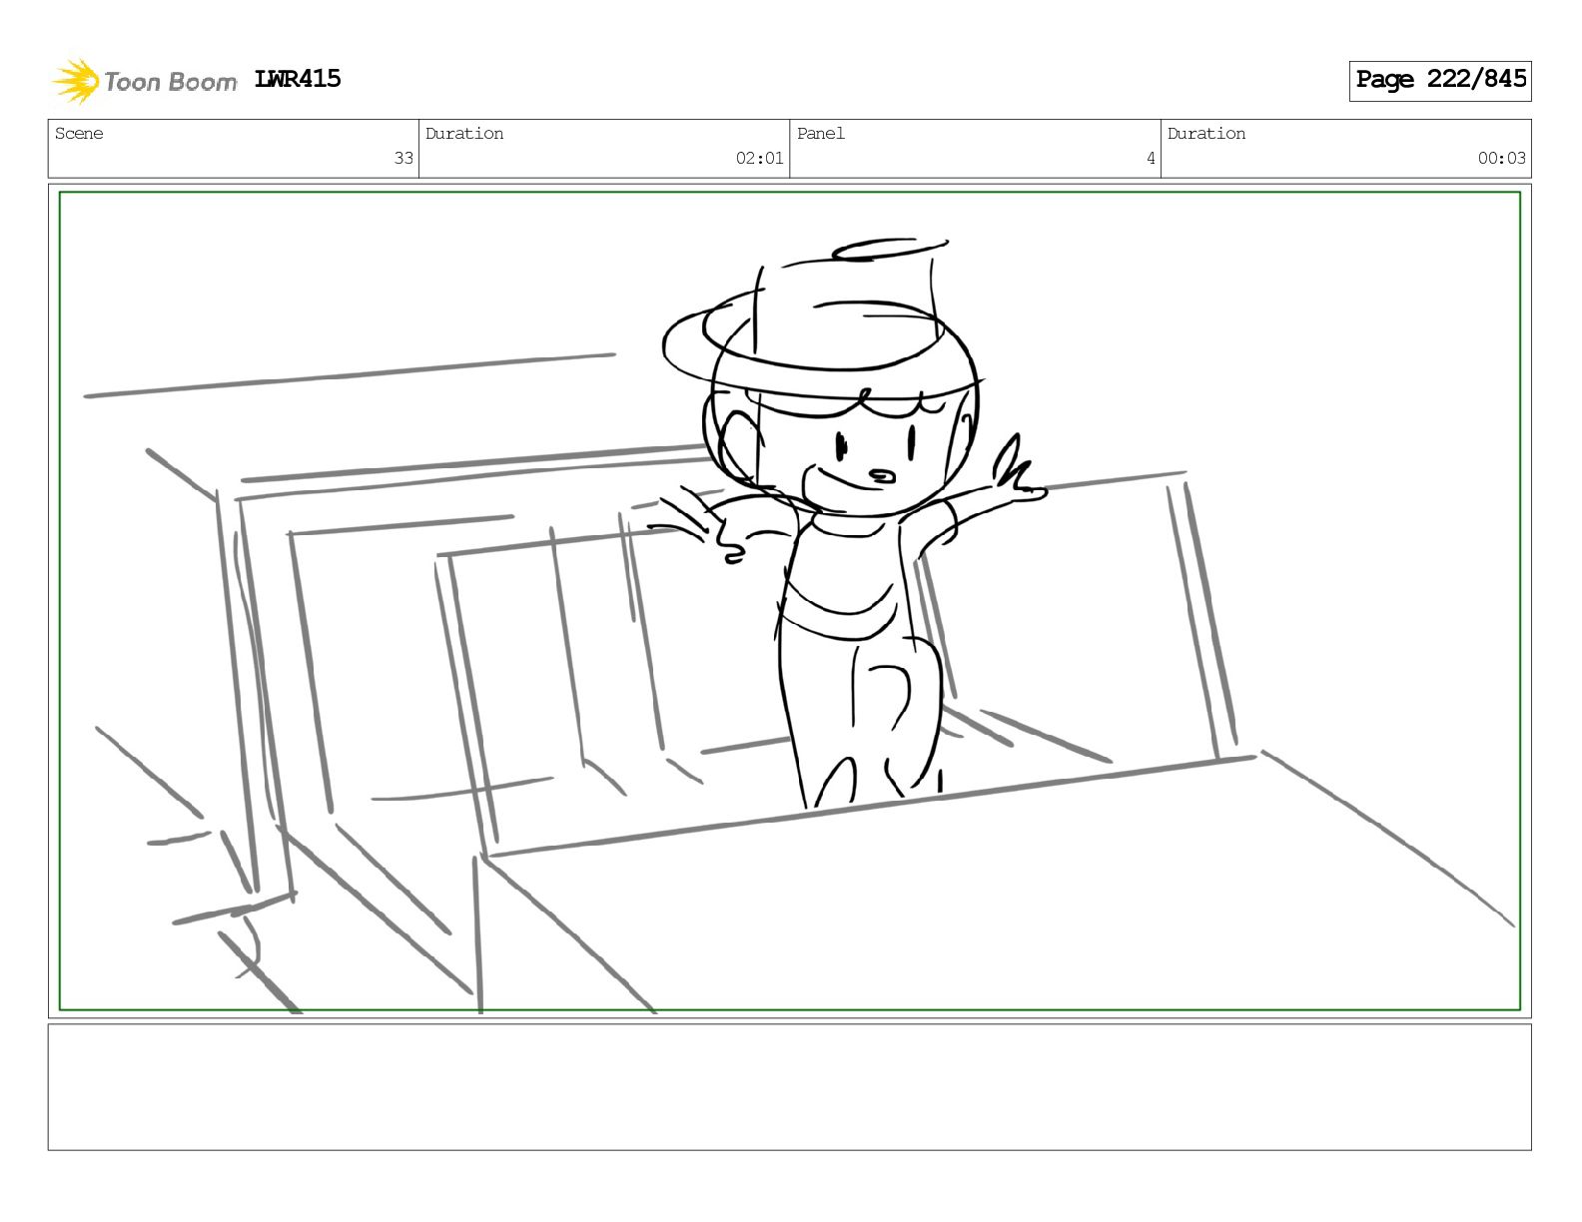Click panel number 4
Viewport: 1582px width, 1222px height.
click(1151, 158)
